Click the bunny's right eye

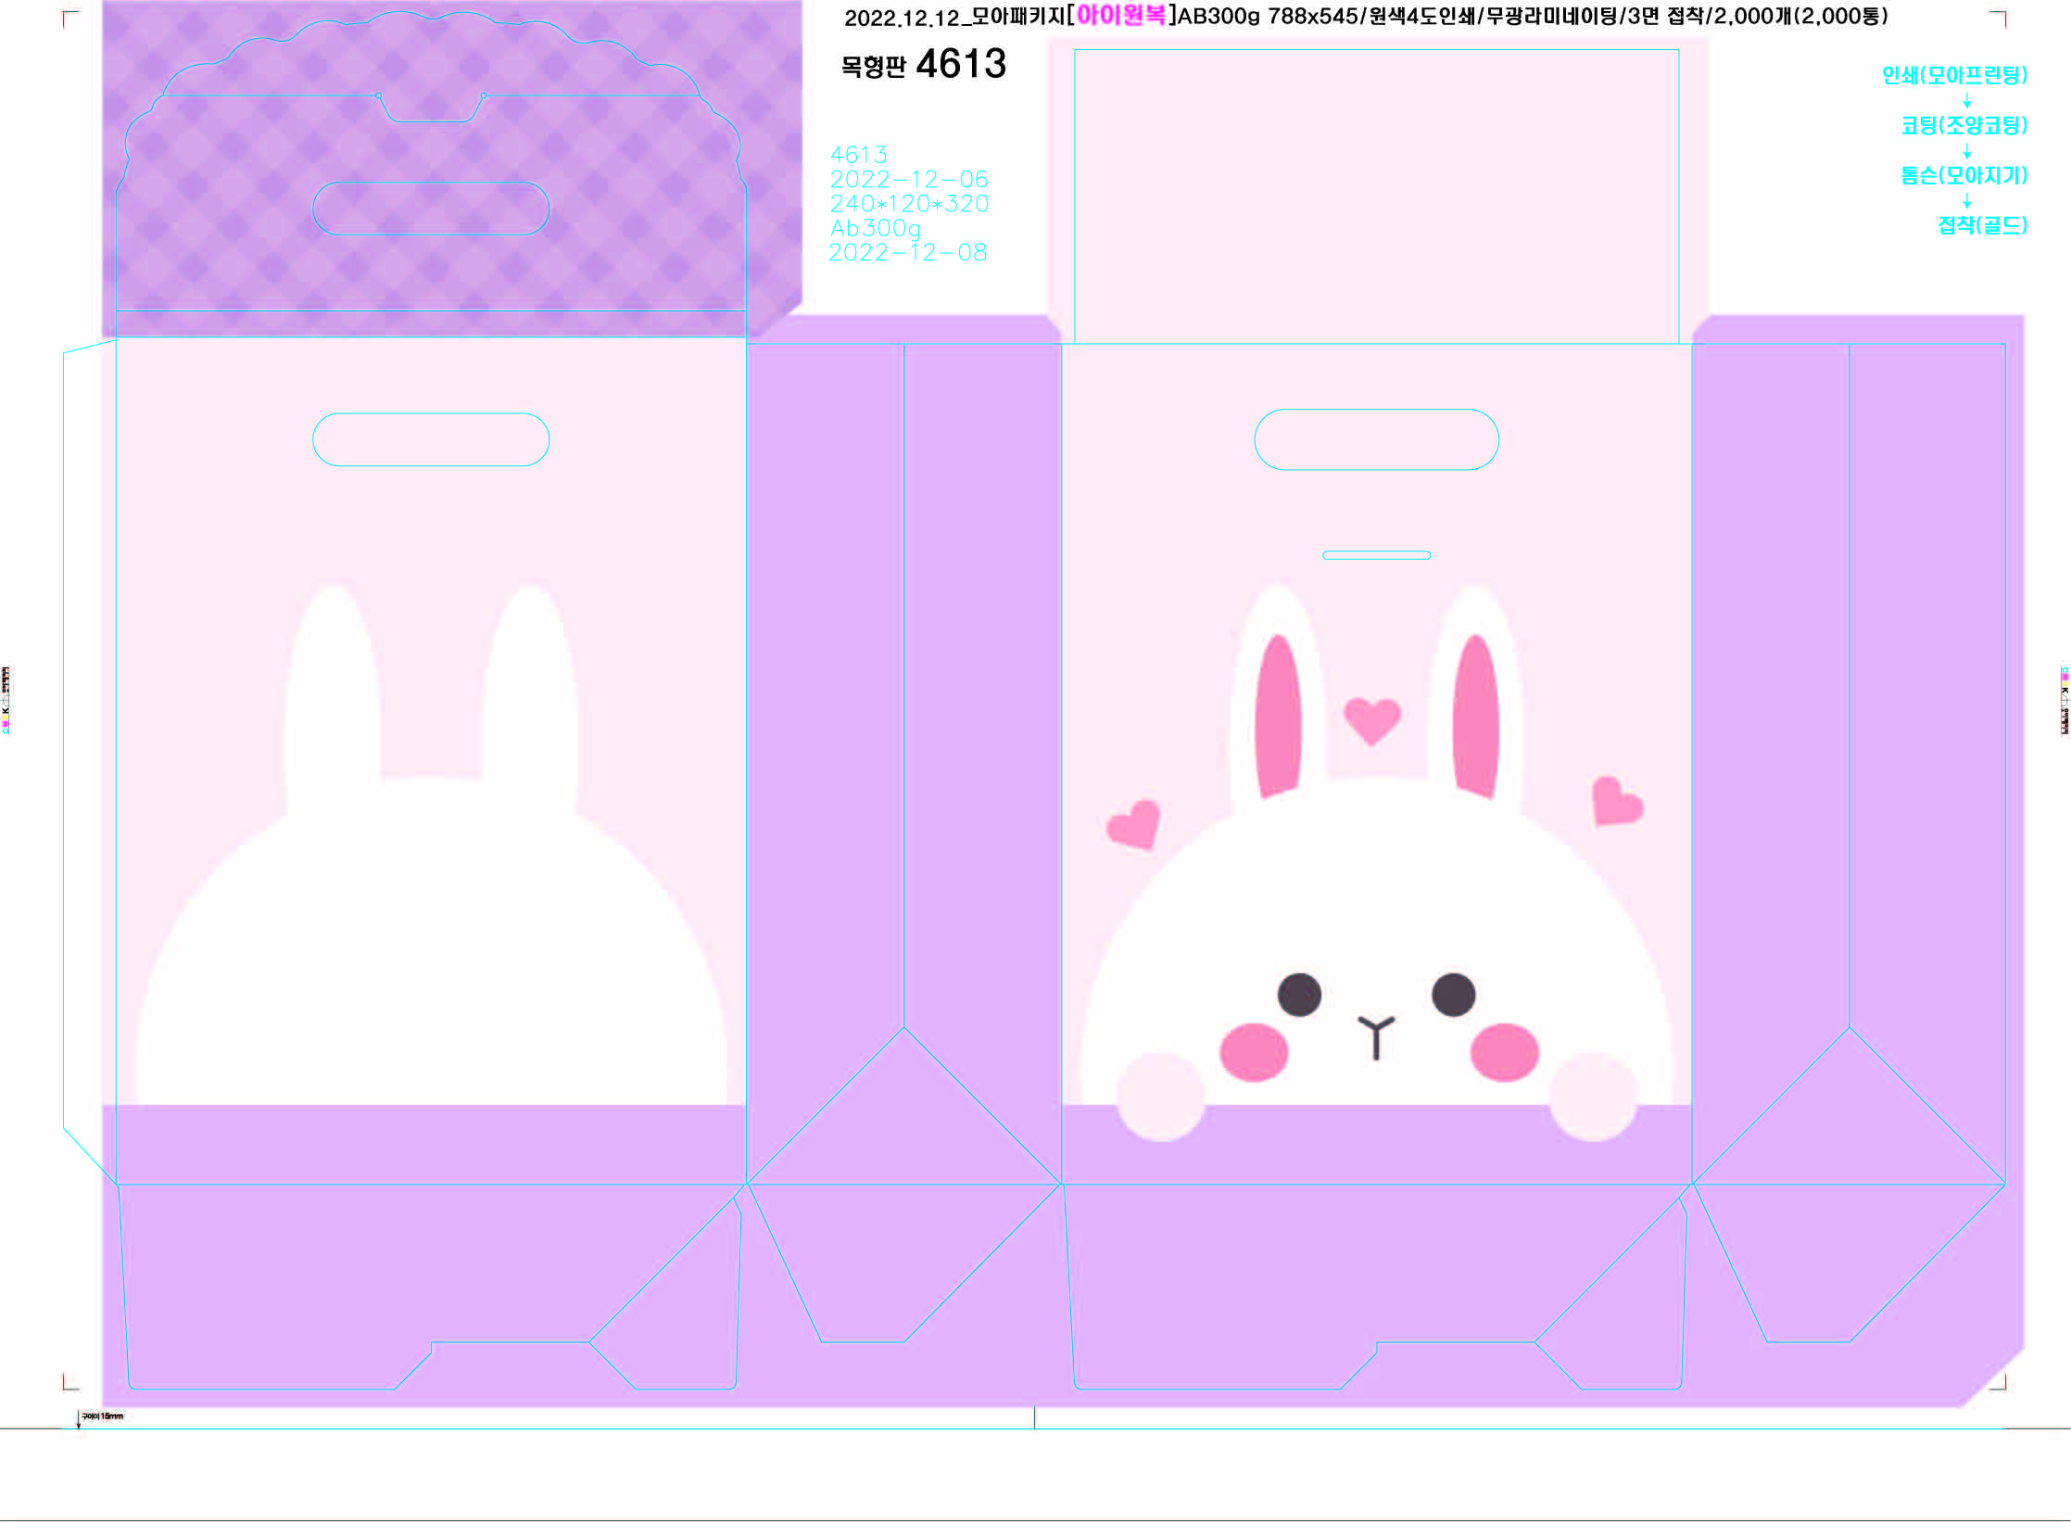(1453, 995)
